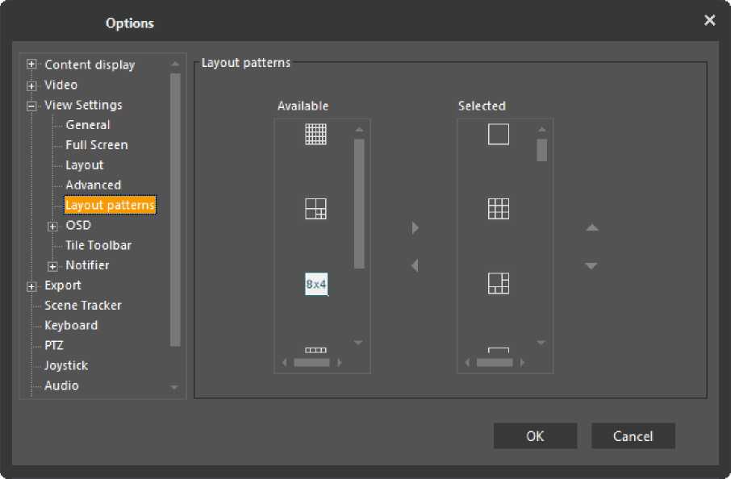Click right arrow to add layout to Selected

point(415,228)
